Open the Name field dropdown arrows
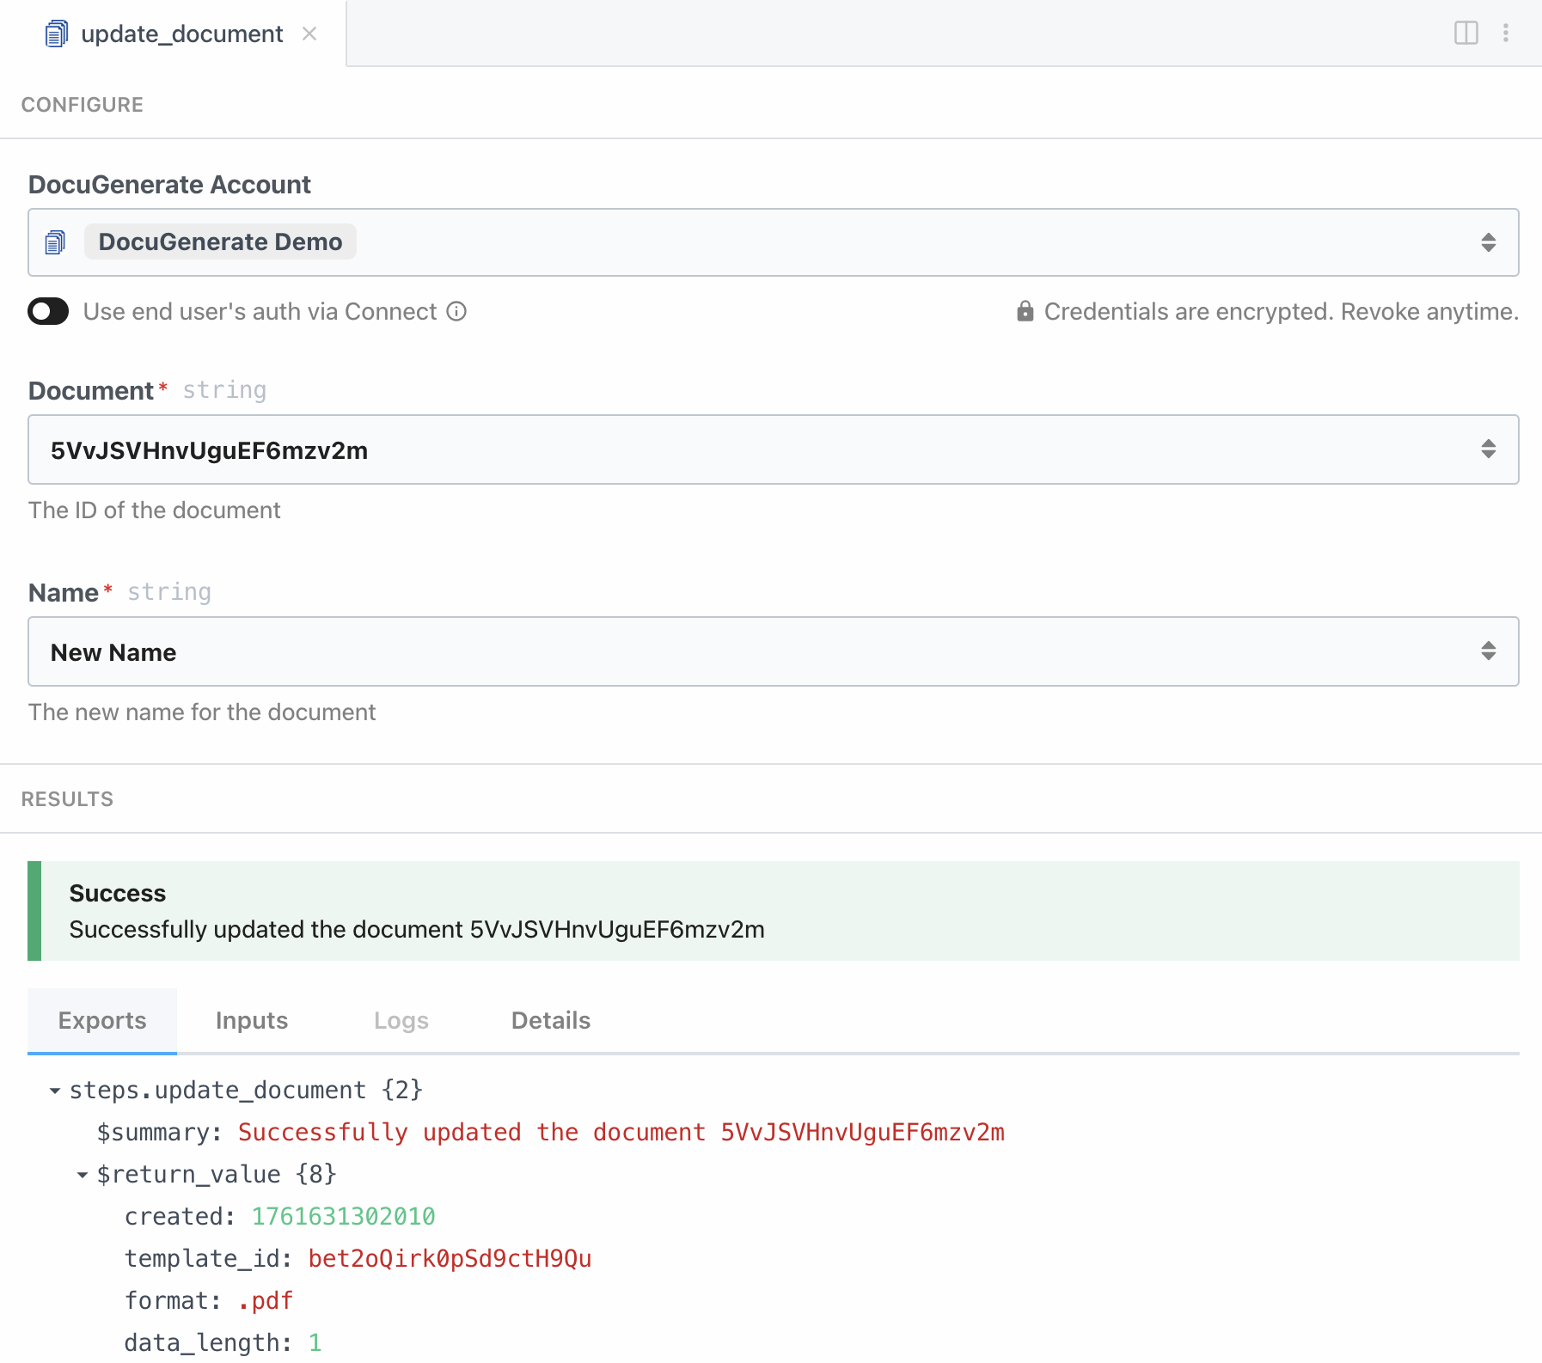Image resolution: width=1542 pixels, height=1363 pixels. 1488,651
